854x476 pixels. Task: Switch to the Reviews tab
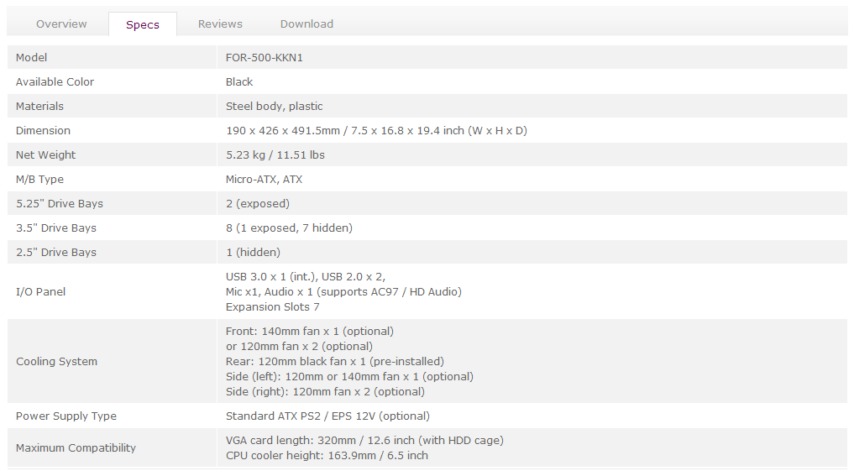pos(220,24)
